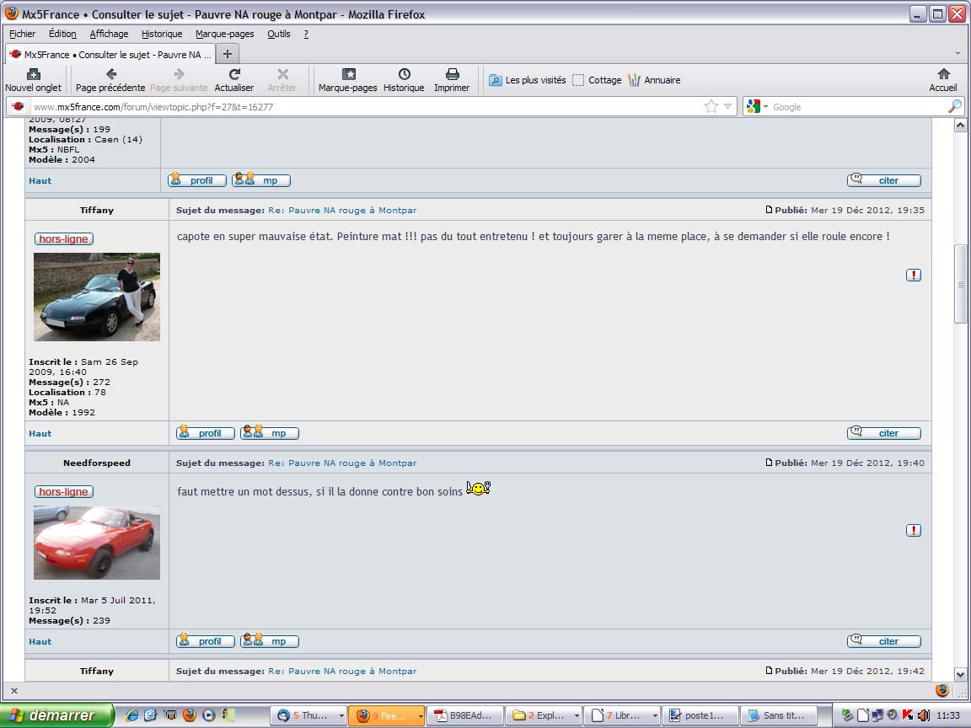Focus the Google search field
Screen dimensions: 971x728
(x=858, y=106)
